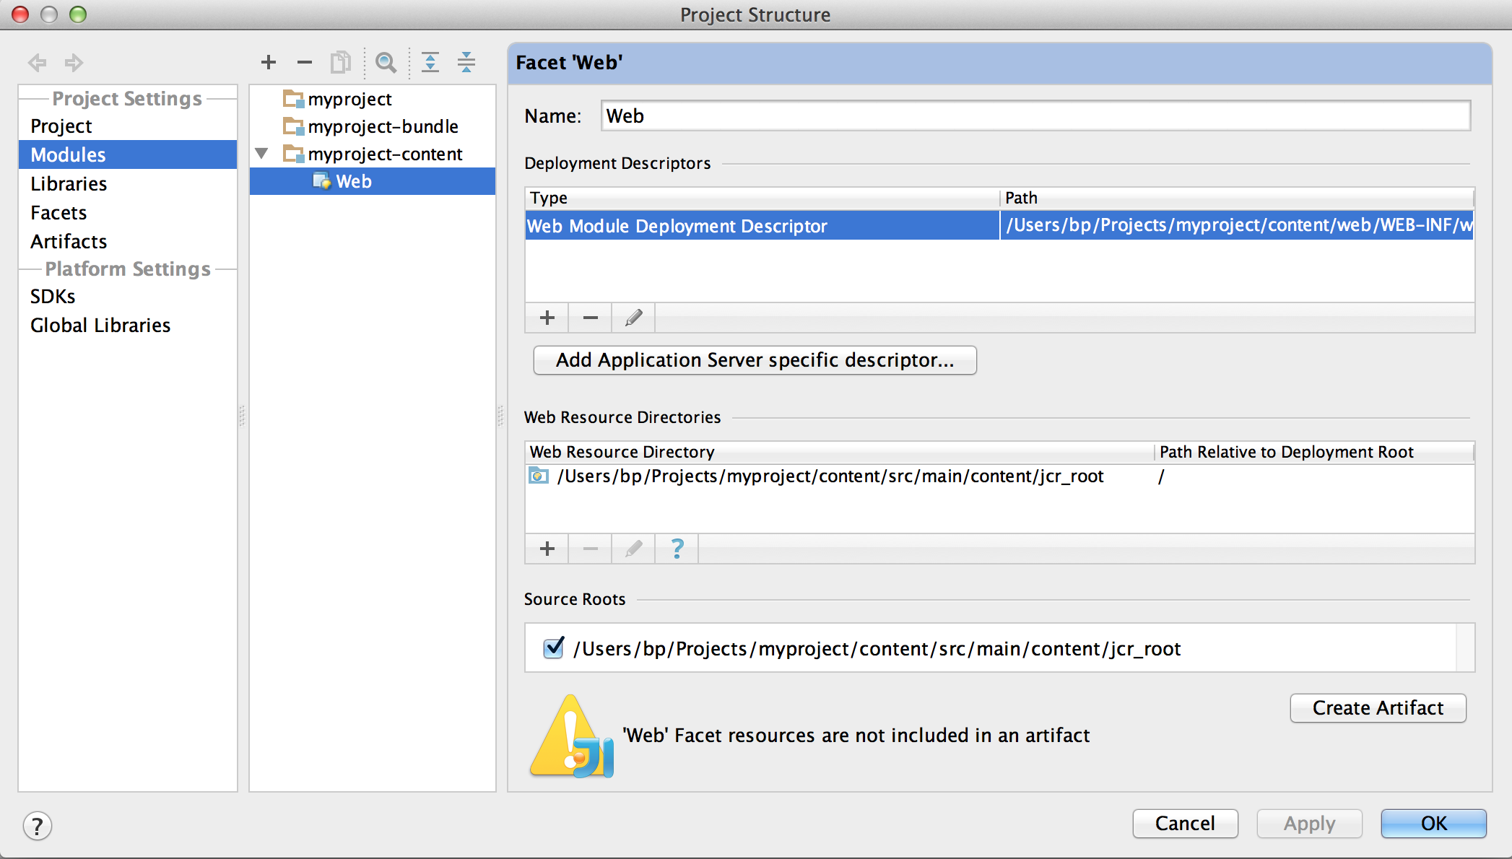Viewport: 1512px width, 859px height.
Task: Edit deployment descriptor with the pencil icon
Action: 633,318
